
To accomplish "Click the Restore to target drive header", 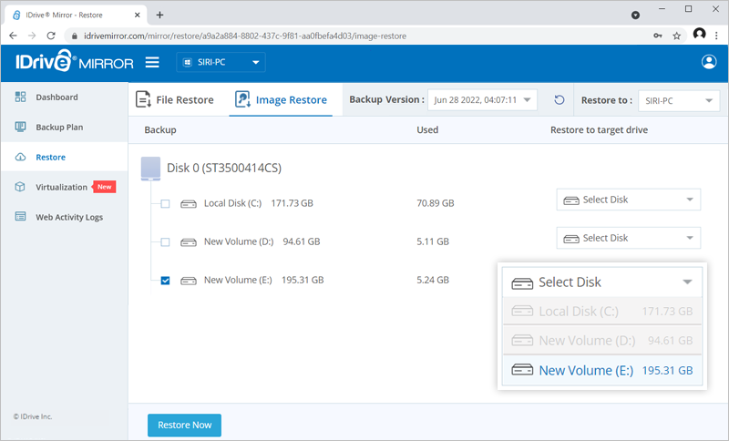I will (x=599, y=130).
